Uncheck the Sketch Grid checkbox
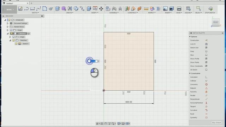The image size is (226, 127). [206, 48]
